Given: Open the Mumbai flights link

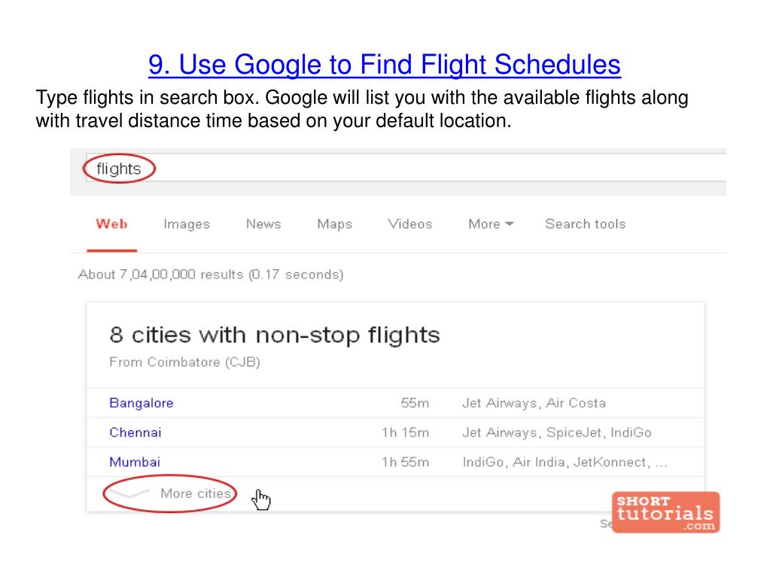Looking at the screenshot, I should [135, 462].
